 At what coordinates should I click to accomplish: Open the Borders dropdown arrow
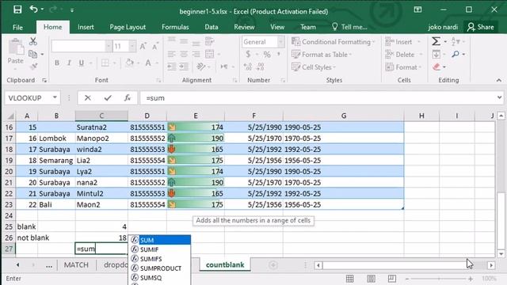[114, 63]
